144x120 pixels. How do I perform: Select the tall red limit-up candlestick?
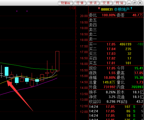[57, 61]
